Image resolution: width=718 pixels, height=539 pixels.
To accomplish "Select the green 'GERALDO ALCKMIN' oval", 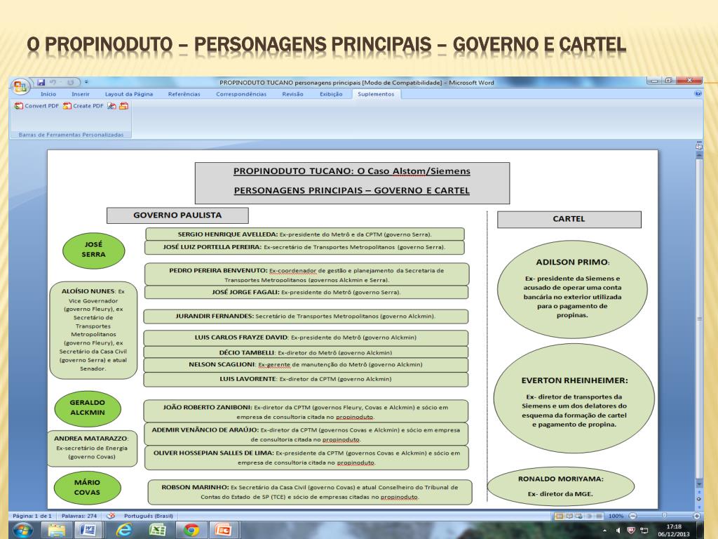I will point(88,408).
